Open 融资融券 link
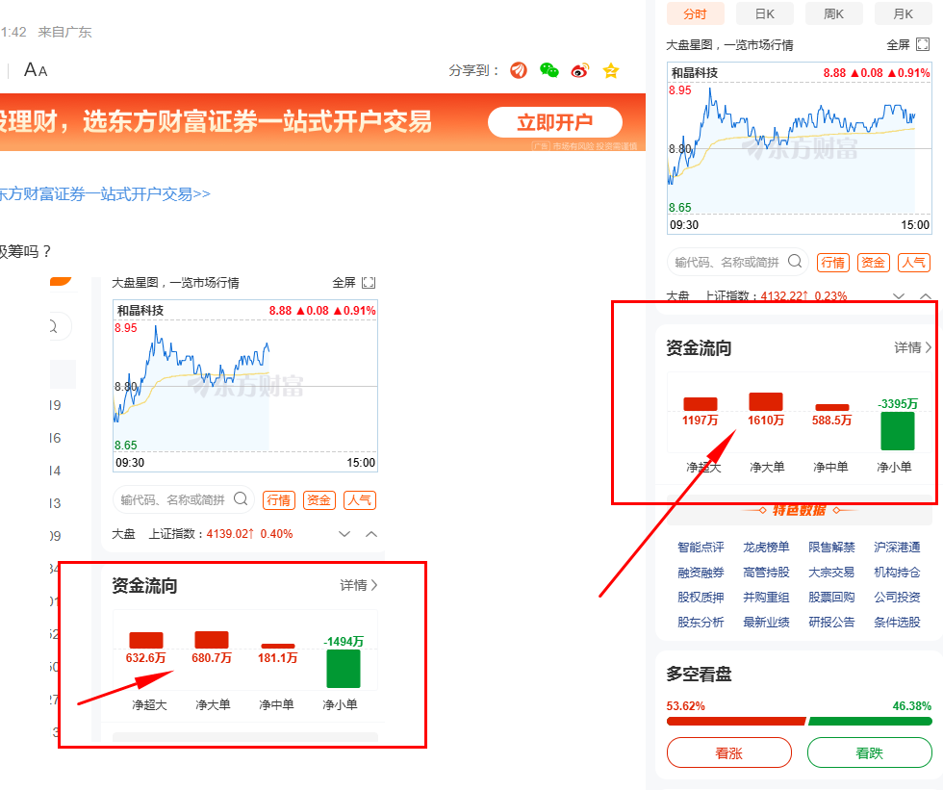Image resolution: width=943 pixels, height=790 pixels. click(x=701, y=573)
